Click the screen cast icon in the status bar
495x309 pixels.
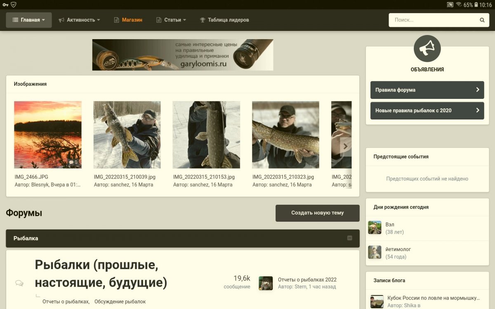449,5
